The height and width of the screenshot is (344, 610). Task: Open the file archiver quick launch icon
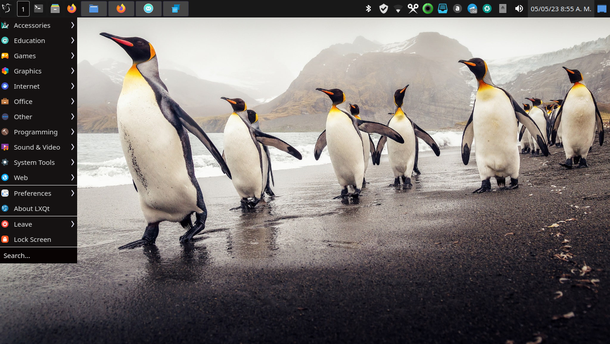coord(55,9)
